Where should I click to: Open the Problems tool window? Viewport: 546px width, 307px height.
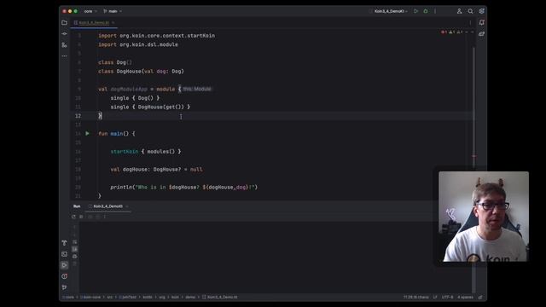coord(65,276)
